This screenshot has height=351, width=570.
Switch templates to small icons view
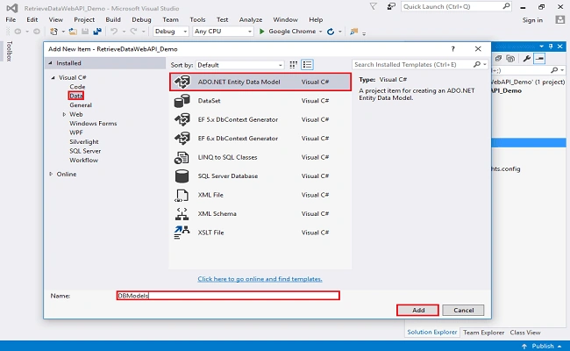tap(294, 65)
